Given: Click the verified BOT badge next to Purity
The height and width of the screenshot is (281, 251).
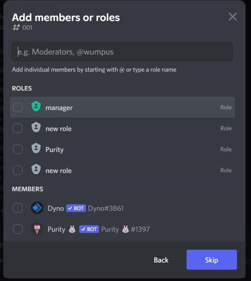Looking at the screenshot, I should point(89,229).
